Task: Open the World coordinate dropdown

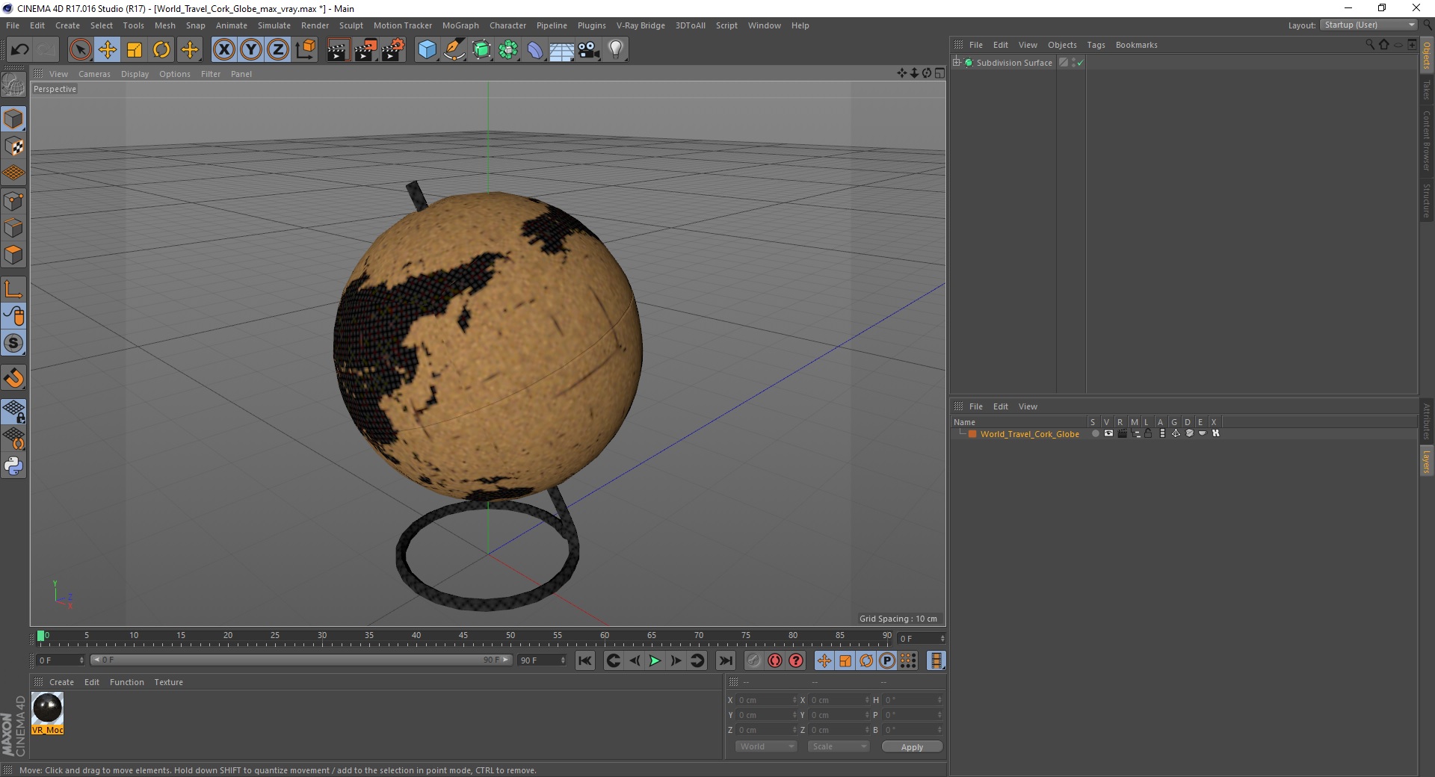Action: tap(766, 746)
